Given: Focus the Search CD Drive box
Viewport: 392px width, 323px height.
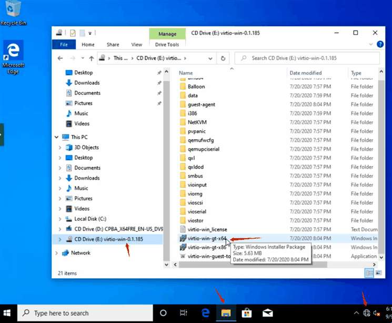Looking at the screenshot, I should [x=307, y=58].
